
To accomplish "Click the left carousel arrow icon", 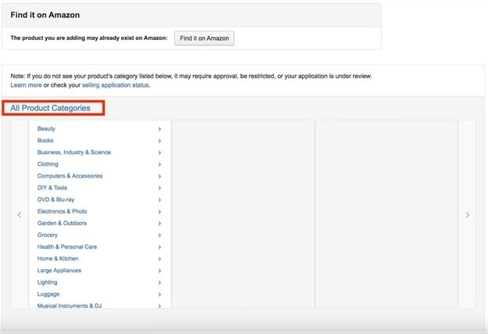I will click(x=20, y=215).
